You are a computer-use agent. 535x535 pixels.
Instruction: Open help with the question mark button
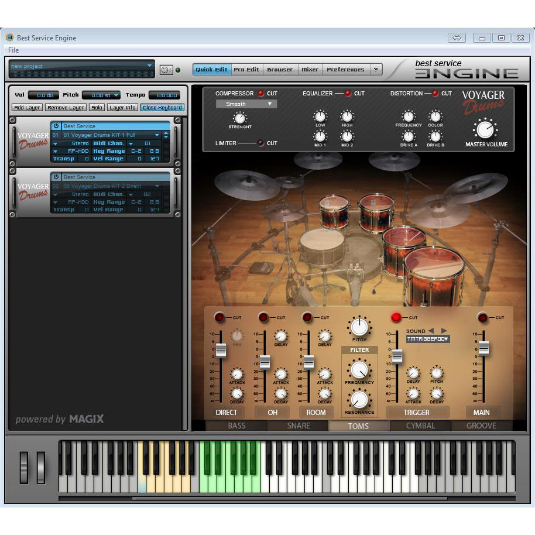376,70
